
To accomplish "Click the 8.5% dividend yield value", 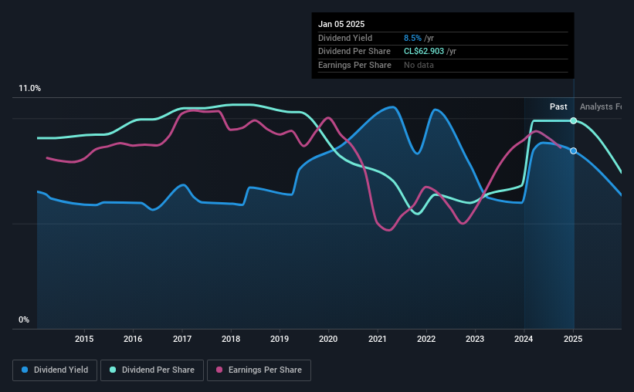I will pos(412,38).
